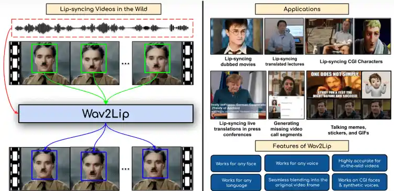Select the audio waveform in dashed box
This screenshot has width=394, height=191.
102,28
